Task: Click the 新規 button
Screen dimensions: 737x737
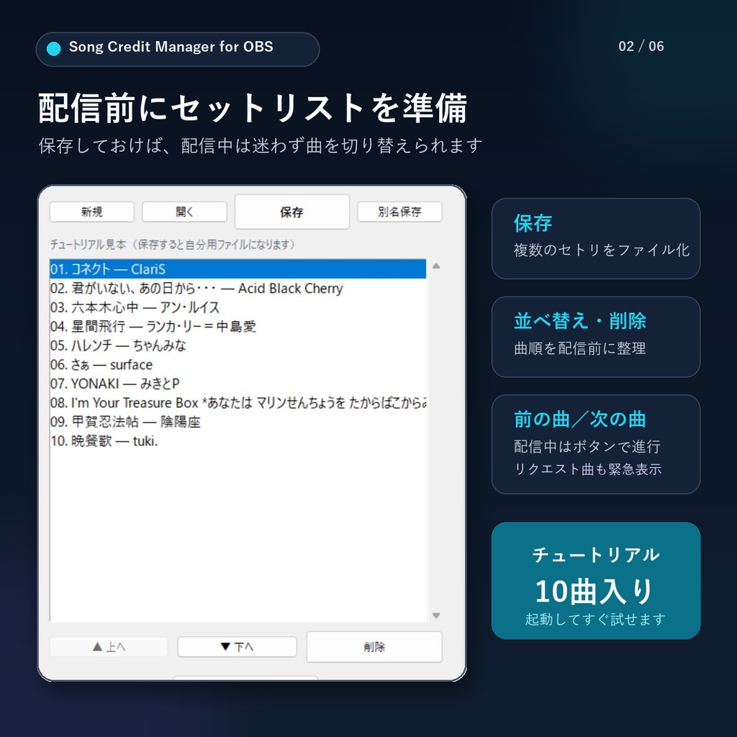Action: click(x=91, y=212)
